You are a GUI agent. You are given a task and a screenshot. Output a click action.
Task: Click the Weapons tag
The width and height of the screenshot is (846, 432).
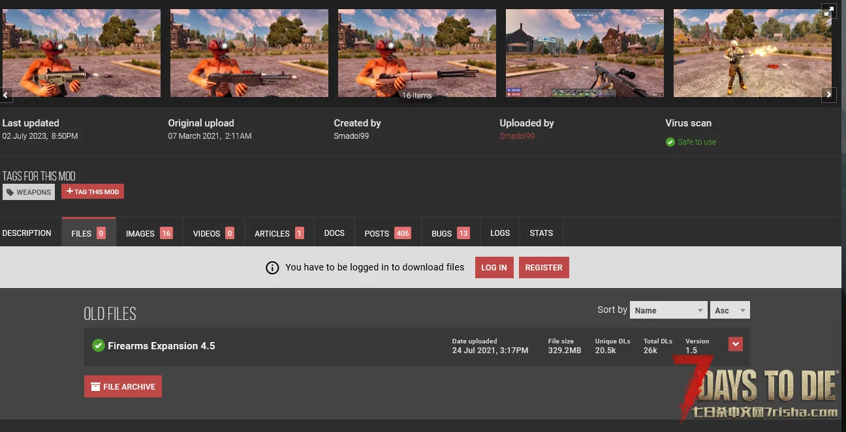[x=29, y=192]
